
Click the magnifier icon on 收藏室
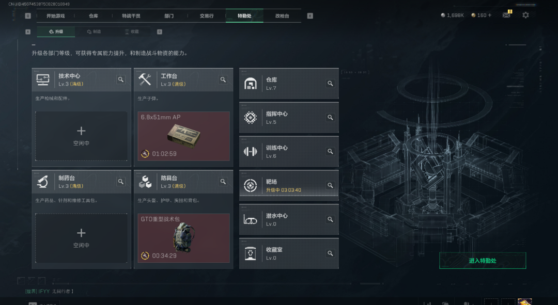[x=330, y=253]
